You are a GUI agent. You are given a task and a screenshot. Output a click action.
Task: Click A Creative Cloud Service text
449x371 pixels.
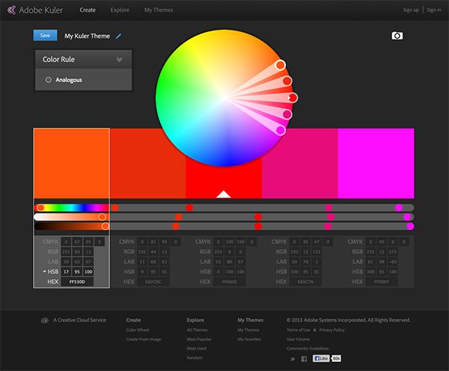(x=79, y=320)
